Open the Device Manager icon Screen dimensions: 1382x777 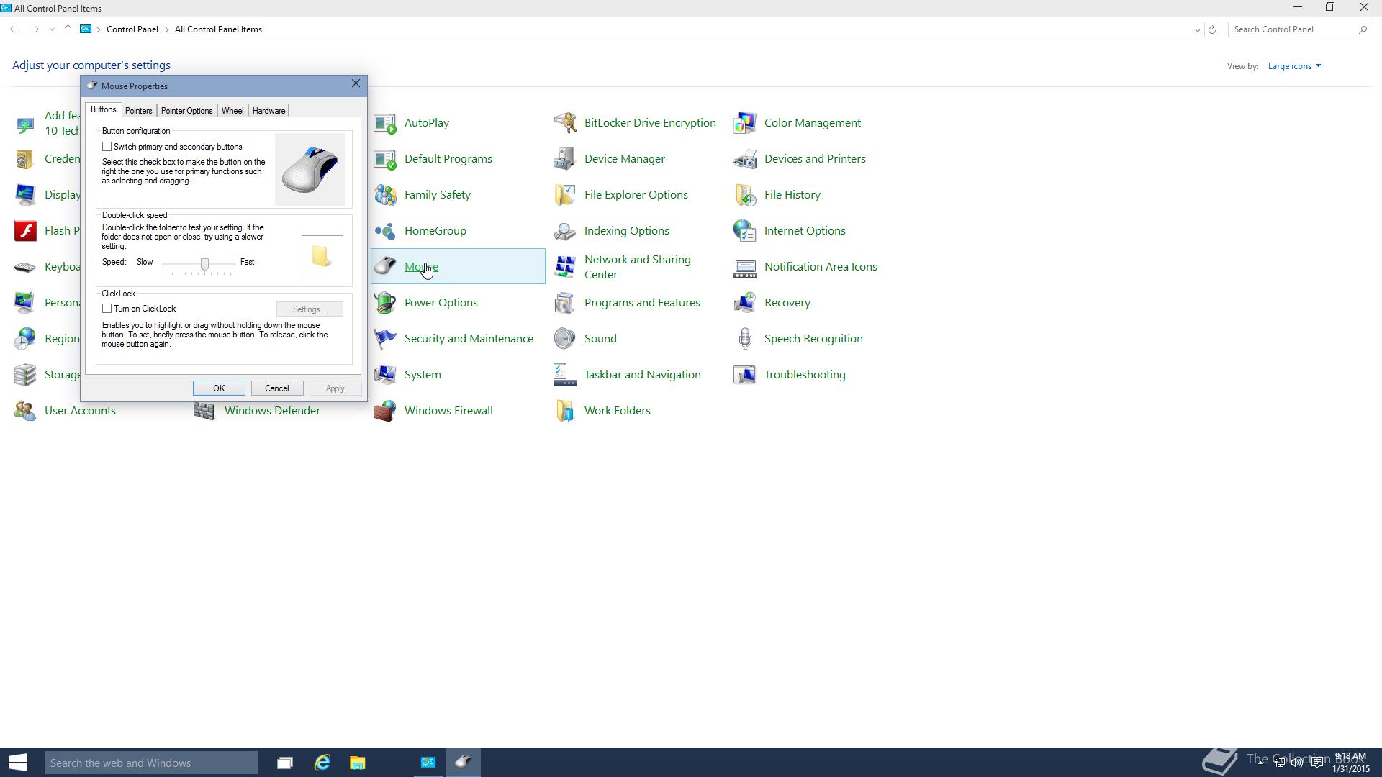(565, 159)
